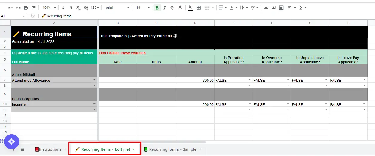Screen dimensions: 375x156
Task: Open the all sheets list icon
Action: coord(22,149)
